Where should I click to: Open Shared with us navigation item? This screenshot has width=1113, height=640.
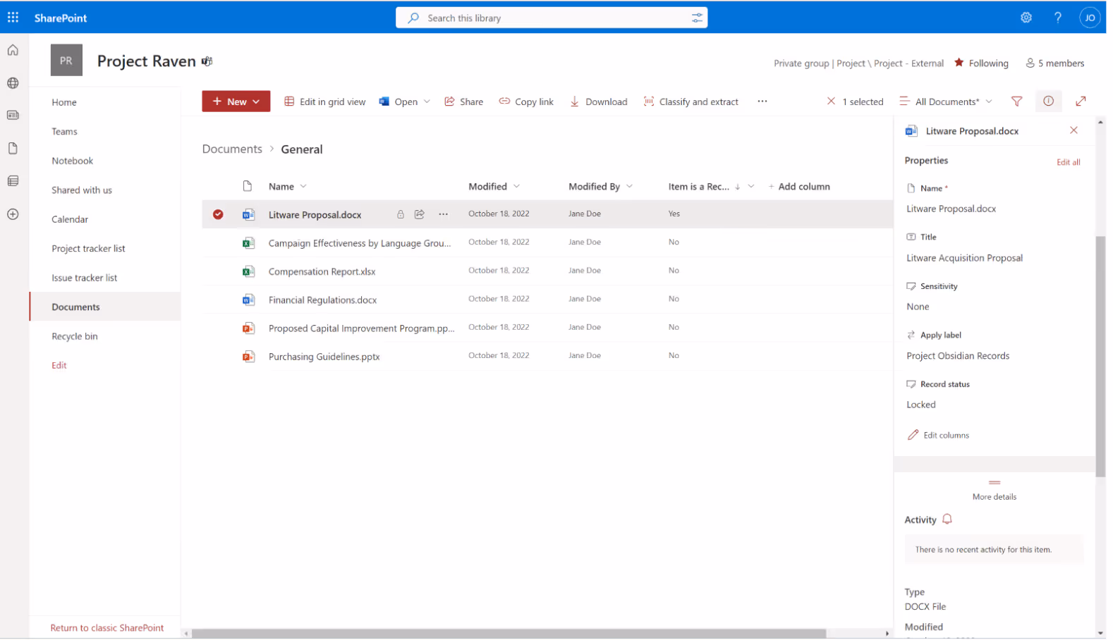82,190
